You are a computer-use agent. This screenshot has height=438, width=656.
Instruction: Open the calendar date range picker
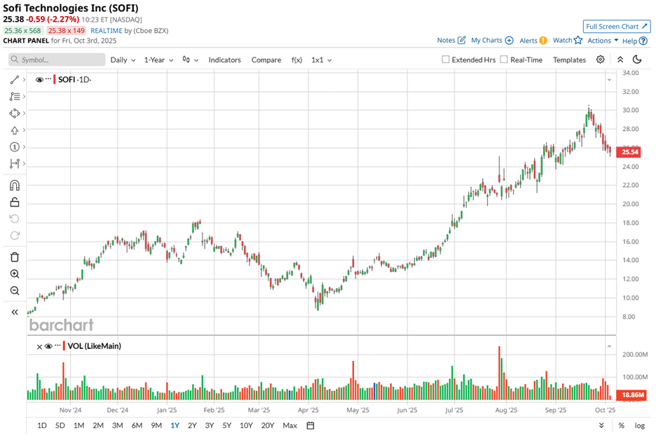click(x=310, y=425)
